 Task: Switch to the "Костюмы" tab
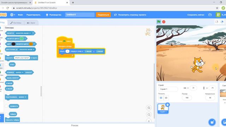pyautogui.click(x=16, y=23)
